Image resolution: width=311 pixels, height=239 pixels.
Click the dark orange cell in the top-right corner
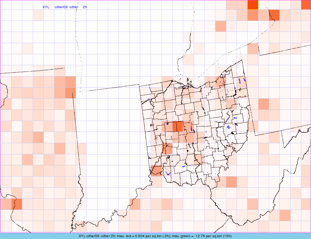[x=306, y=5]
